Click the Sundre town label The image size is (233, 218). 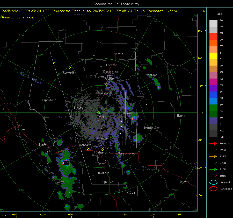point(78,107)
